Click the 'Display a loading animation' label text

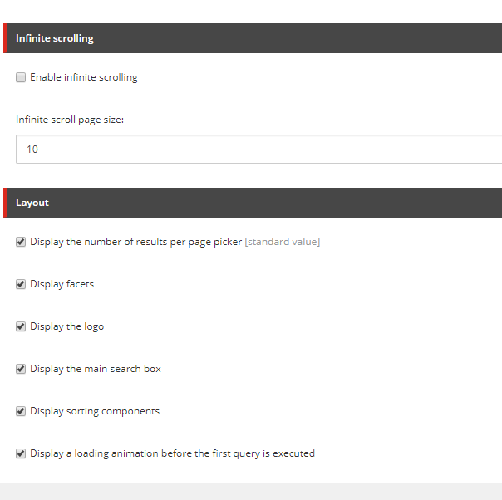[172, 454]
